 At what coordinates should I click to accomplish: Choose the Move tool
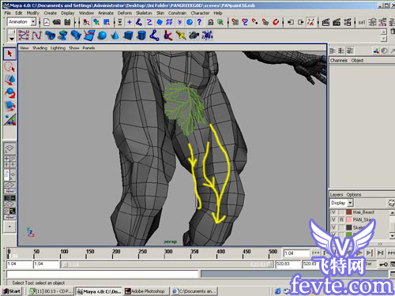[x=9, y=80]
